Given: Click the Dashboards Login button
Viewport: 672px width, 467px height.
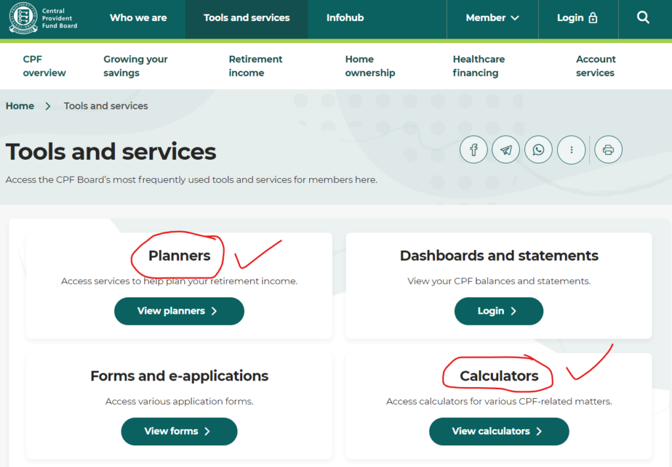Looking at the screenshot, I should [499, 311].
